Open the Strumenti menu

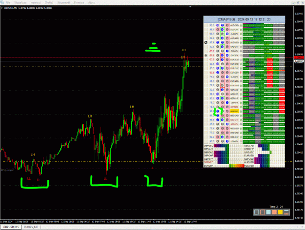(63, 2)
